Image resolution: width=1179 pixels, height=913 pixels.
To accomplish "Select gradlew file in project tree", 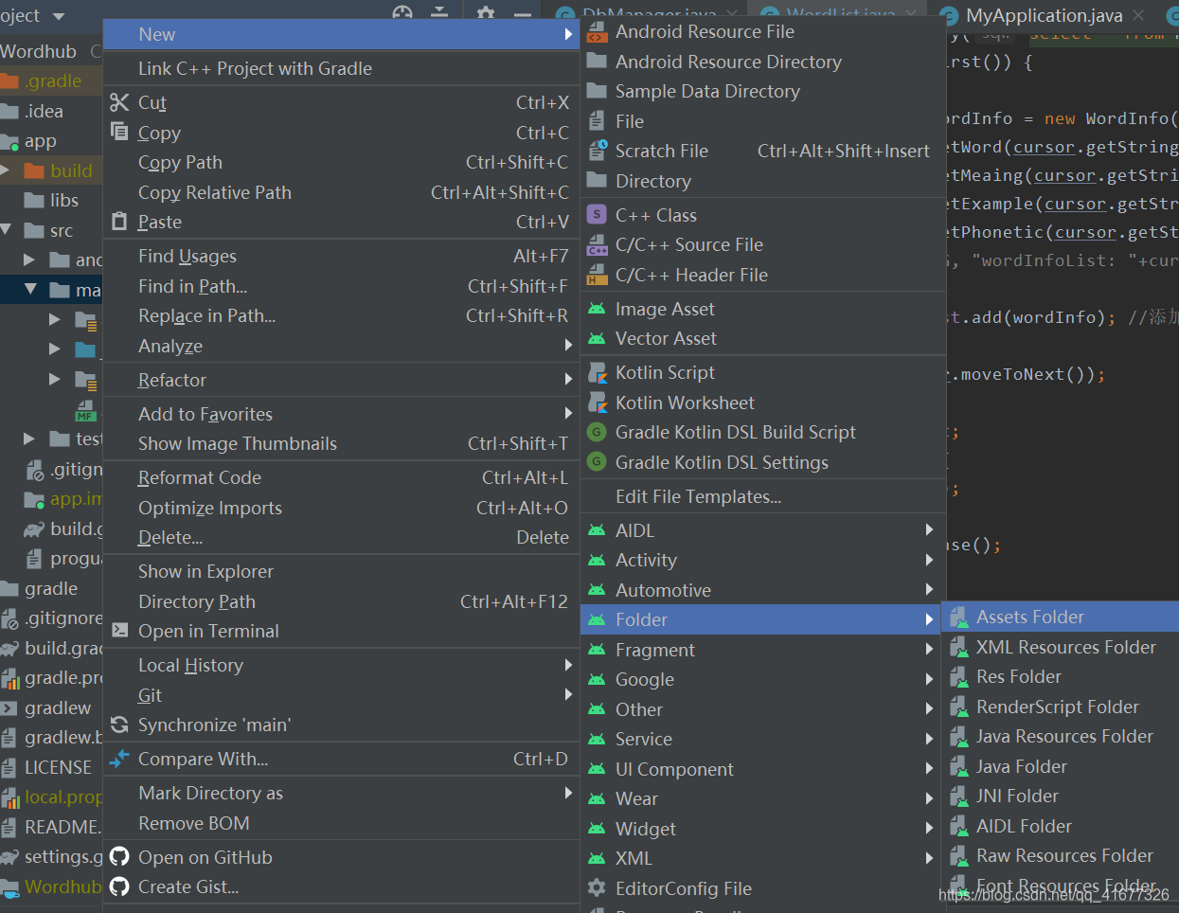I will pos(51,707).
